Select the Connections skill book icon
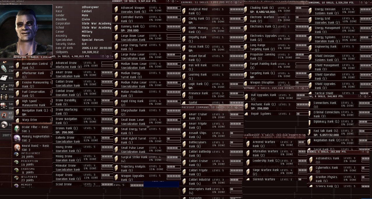372x199 pixels. click(x=309, y=105)
